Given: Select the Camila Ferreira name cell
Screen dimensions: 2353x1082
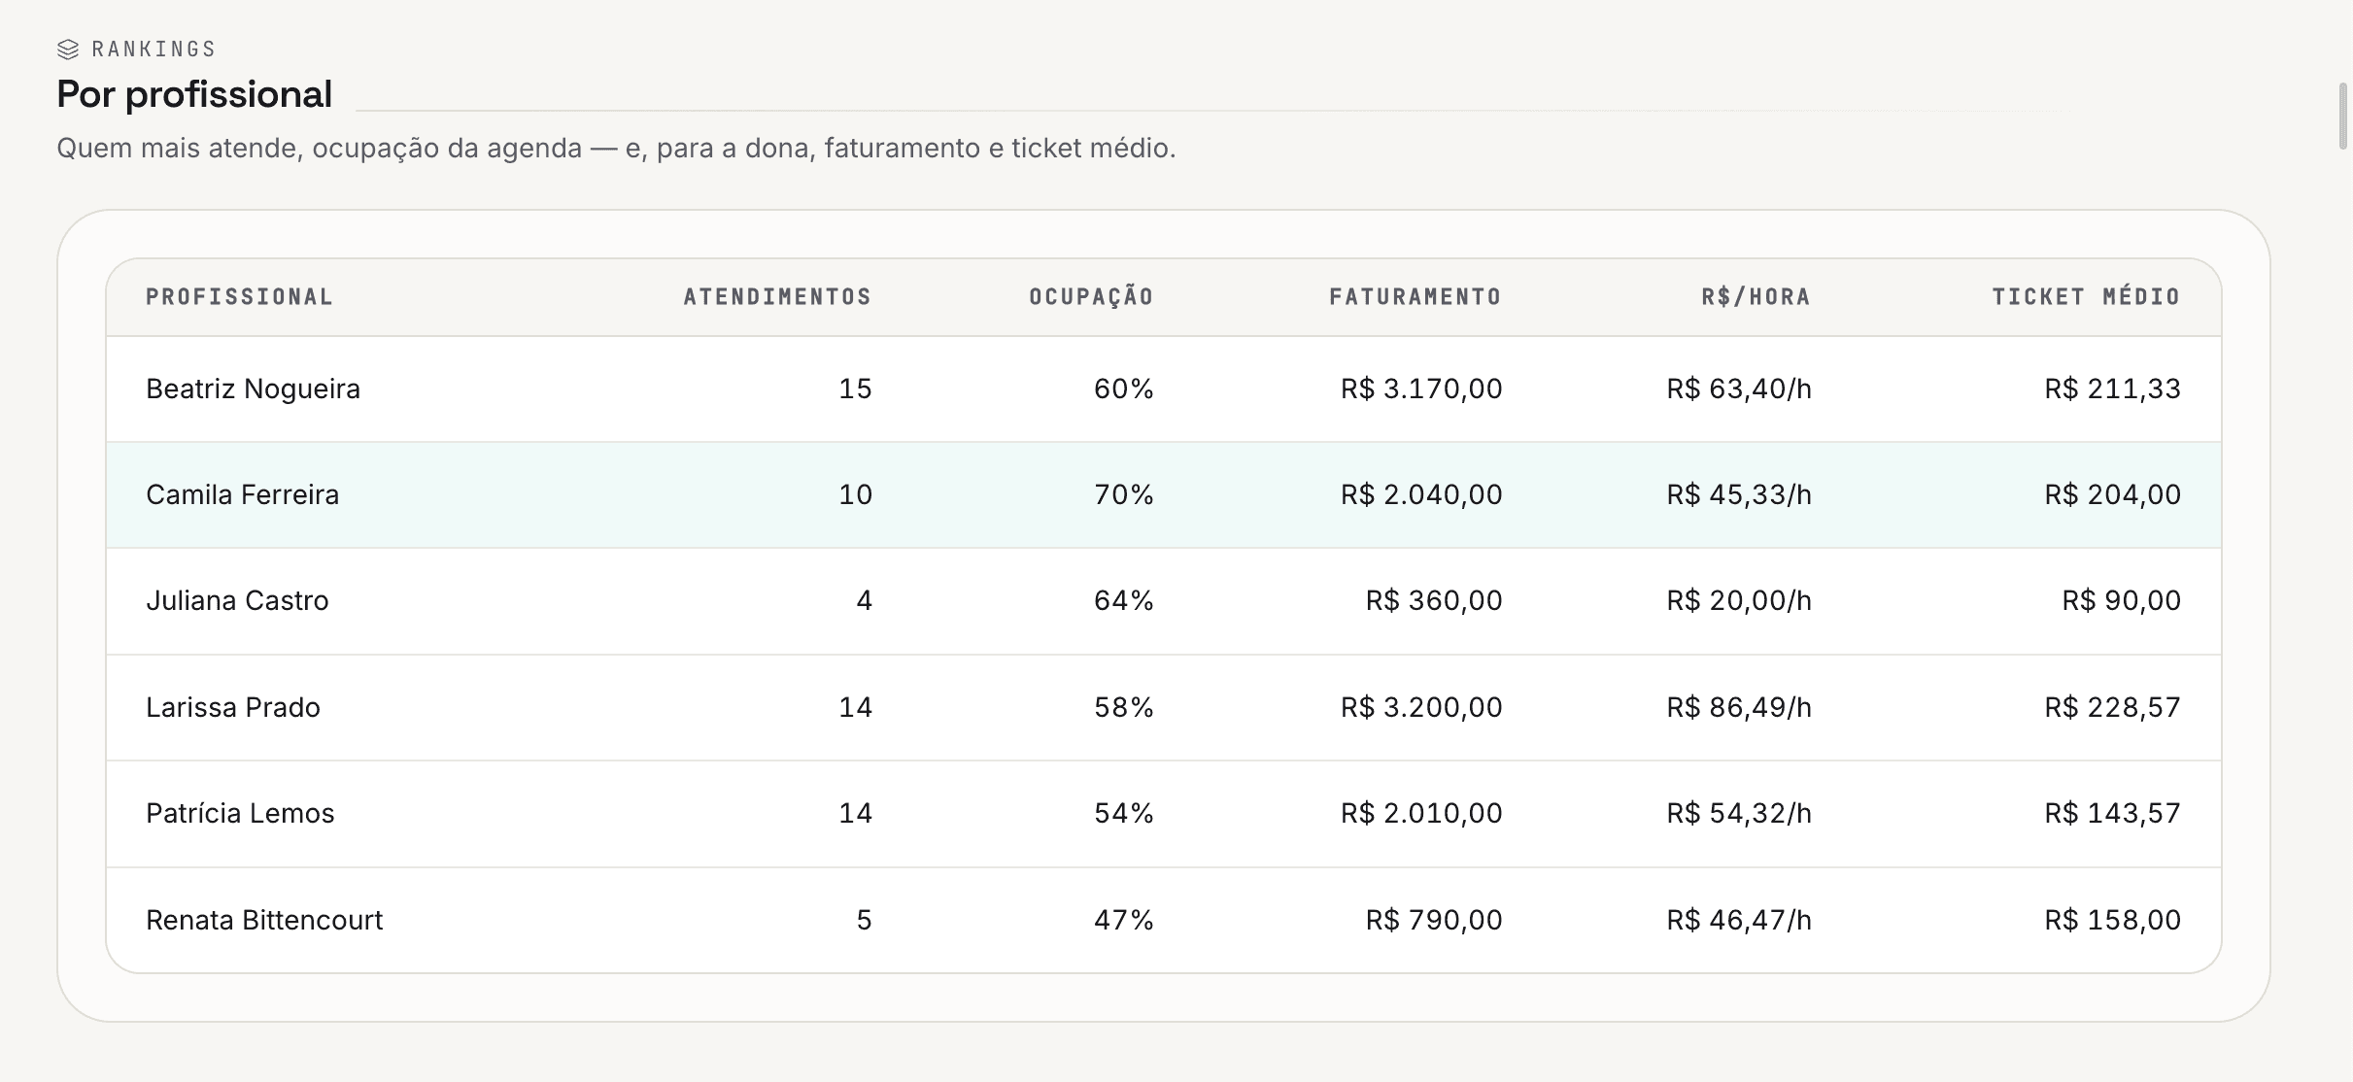Looking at the screenshot, I should (242, 495).
